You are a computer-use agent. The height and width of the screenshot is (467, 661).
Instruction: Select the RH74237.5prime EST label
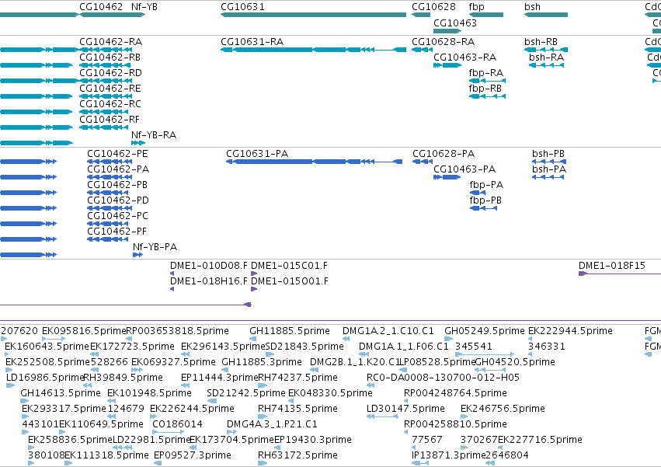pyautogui.click(x=297, y=378)
